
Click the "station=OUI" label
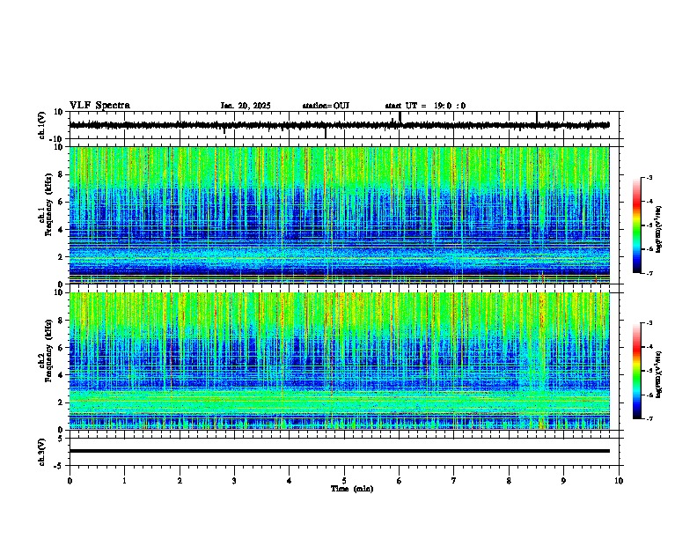[326, 106]
